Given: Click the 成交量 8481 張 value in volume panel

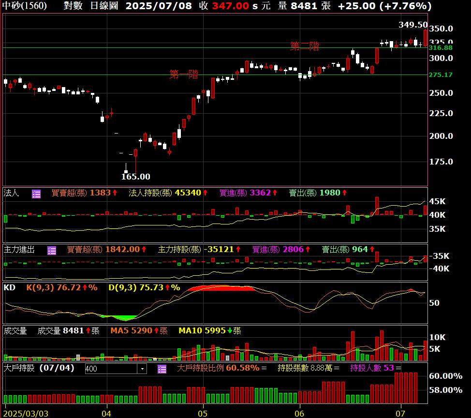Looking at the screenshot, I should (x=69, y=331).
